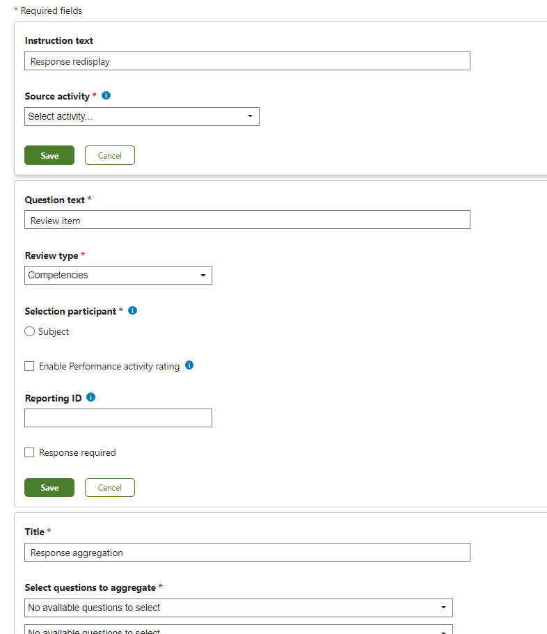Click the Instruction text input field

(247, 61)
